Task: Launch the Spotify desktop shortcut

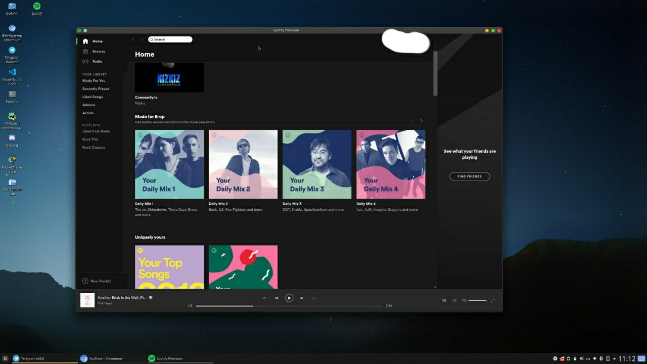Action: pos(37,9)
